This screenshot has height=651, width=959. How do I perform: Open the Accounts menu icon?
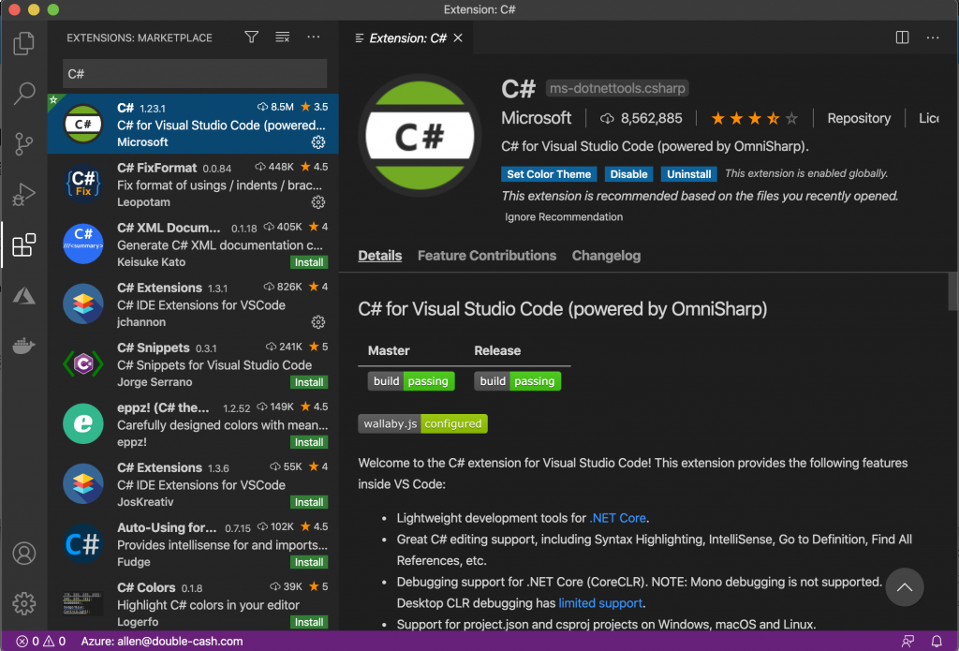(24, 553)
